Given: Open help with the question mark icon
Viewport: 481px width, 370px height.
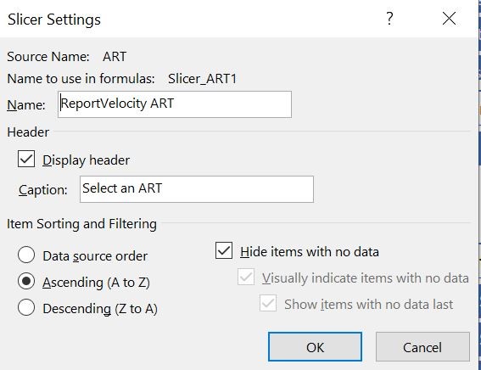Looking at the screenshot, I should tap(389, 19).
